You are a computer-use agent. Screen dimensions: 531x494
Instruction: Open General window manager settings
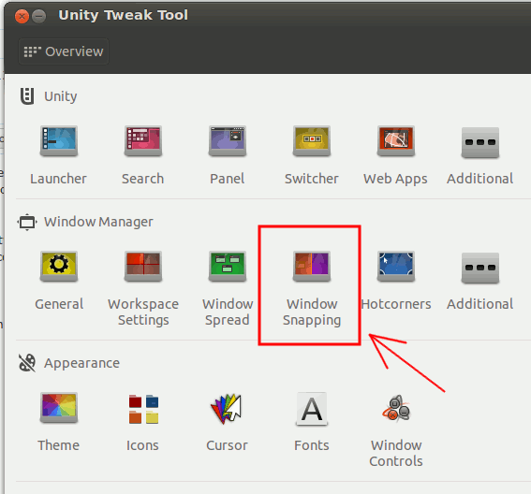(x=59, y=267)
